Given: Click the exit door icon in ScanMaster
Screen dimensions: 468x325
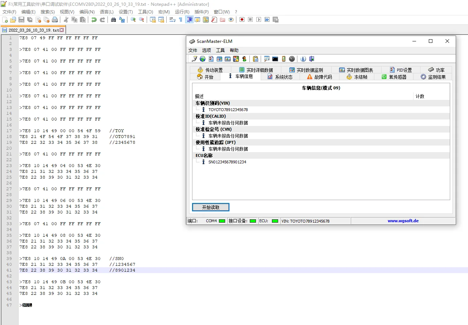Looking at the screenshot, I should pyautogui.click(x=312, y=59).
